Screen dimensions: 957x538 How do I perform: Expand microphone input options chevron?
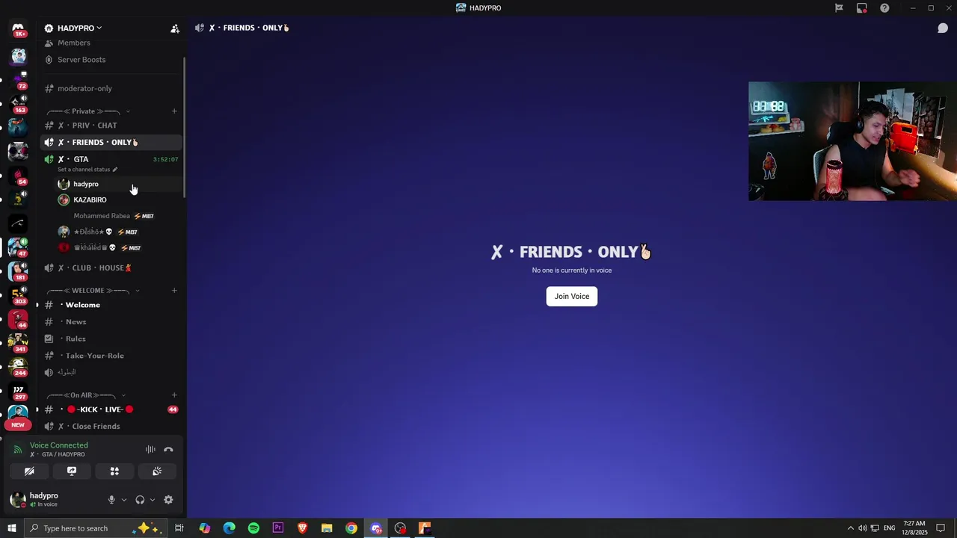click(124, 500)
